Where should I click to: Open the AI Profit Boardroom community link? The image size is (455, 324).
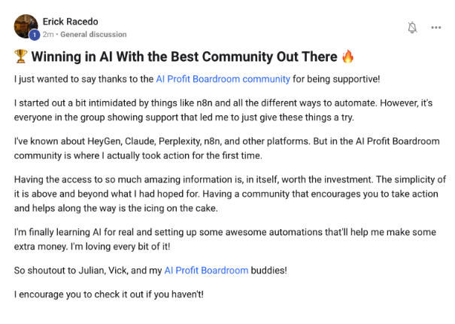[x=223, y=78]
